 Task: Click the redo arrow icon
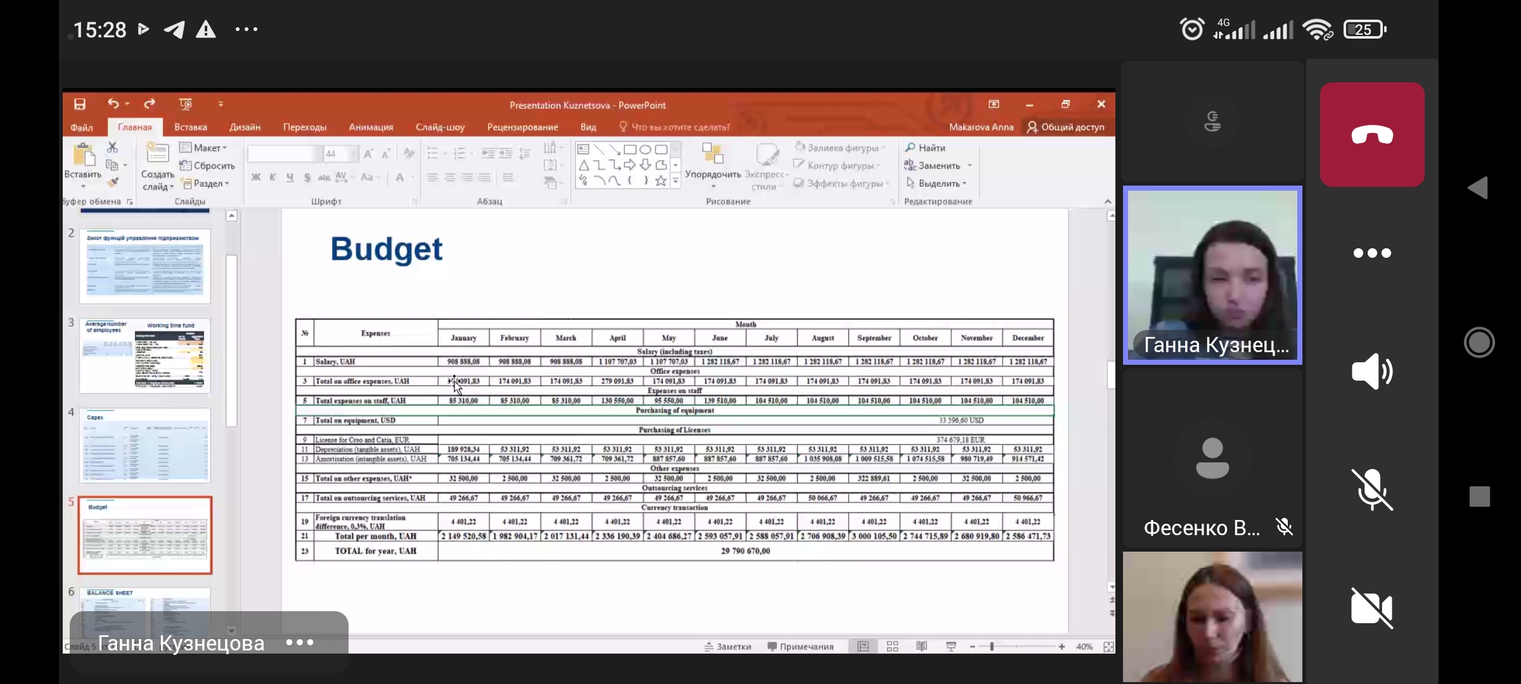coord(150,104)
